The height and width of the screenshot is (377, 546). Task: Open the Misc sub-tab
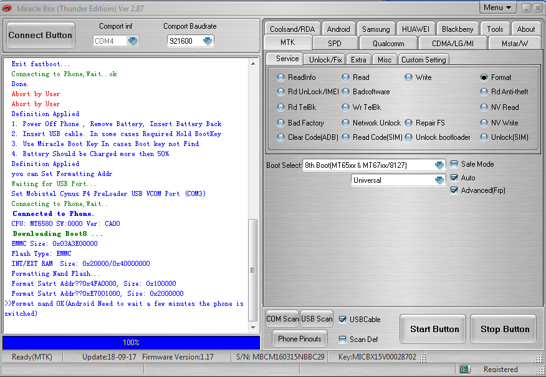coord(385,60)
